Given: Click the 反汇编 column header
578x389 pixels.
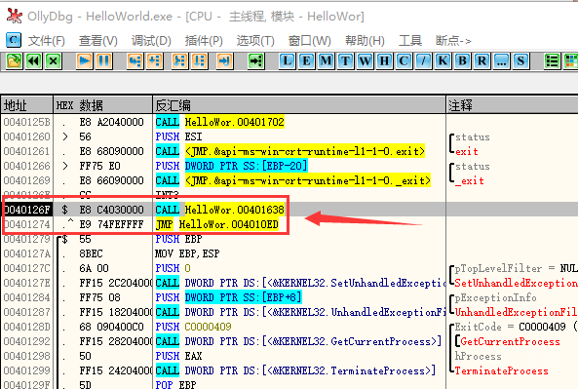Looking at the screenshot, I should point(299,105).
